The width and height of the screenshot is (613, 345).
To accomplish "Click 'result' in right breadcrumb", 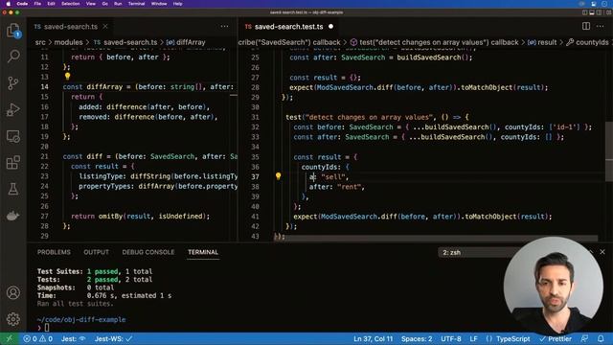I will pos(546,42).
